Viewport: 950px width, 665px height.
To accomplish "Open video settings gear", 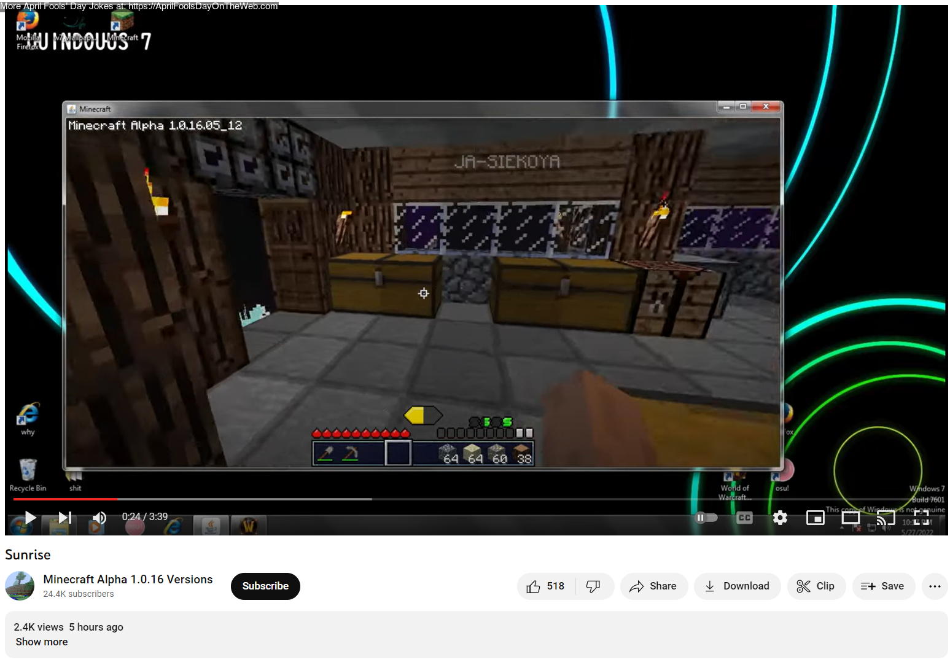I will click(x=780, y=518).
